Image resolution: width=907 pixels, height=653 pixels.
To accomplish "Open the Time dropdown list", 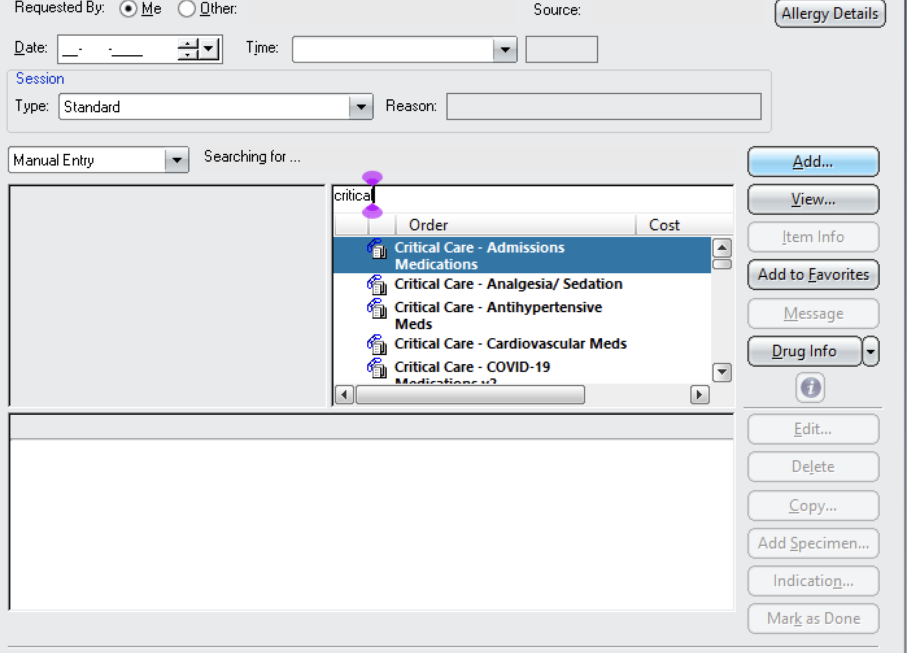I will click(504, 49).
